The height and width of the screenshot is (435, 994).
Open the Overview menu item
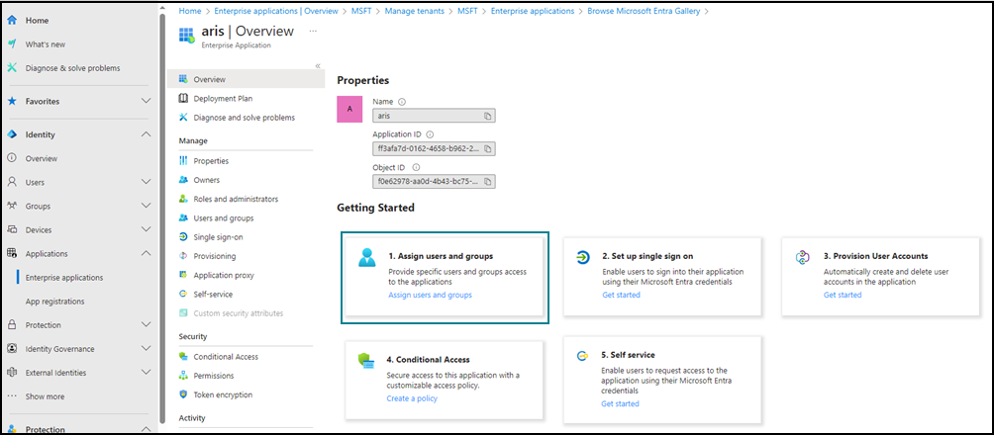[x=246, y=79]
